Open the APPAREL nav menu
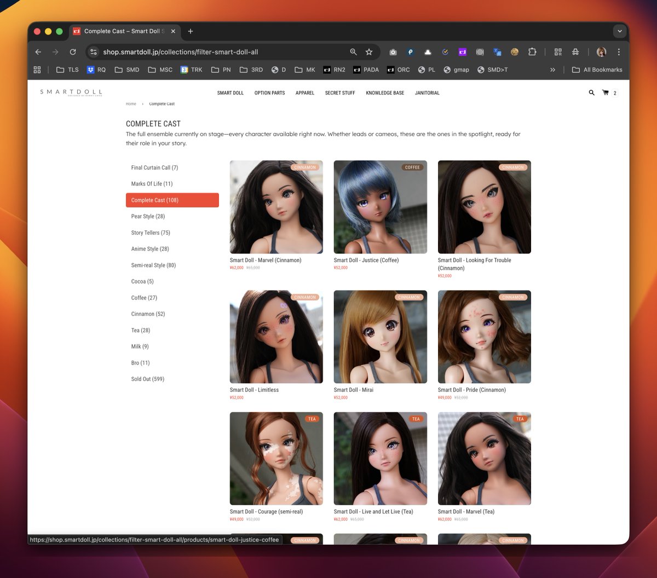 [x=305, y=93]
